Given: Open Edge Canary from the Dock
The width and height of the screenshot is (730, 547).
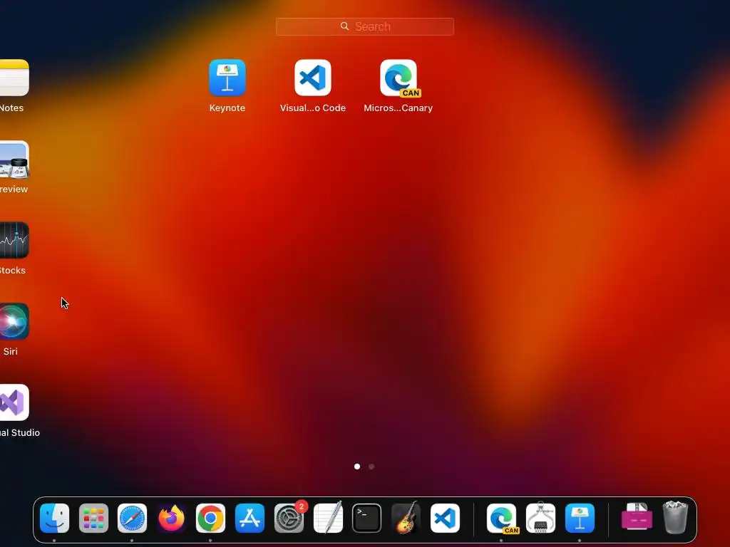Looking at the screenshot, I should pyautogui.click(x=502, y=519).
